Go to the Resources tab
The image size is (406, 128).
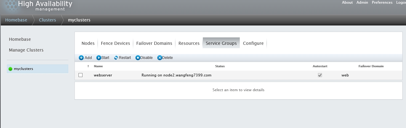pos(189,43)
